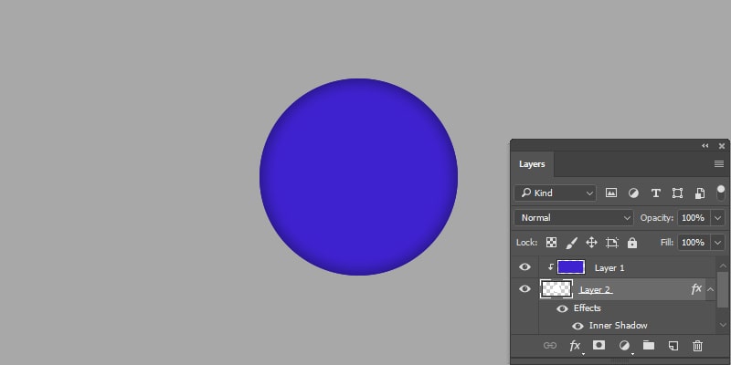The image size is (731, 365).
Task: Create a new group folder
Action: pos(649,345)
